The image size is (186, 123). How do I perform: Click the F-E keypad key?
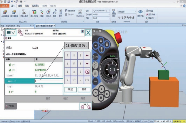click(x=87, y=80)
